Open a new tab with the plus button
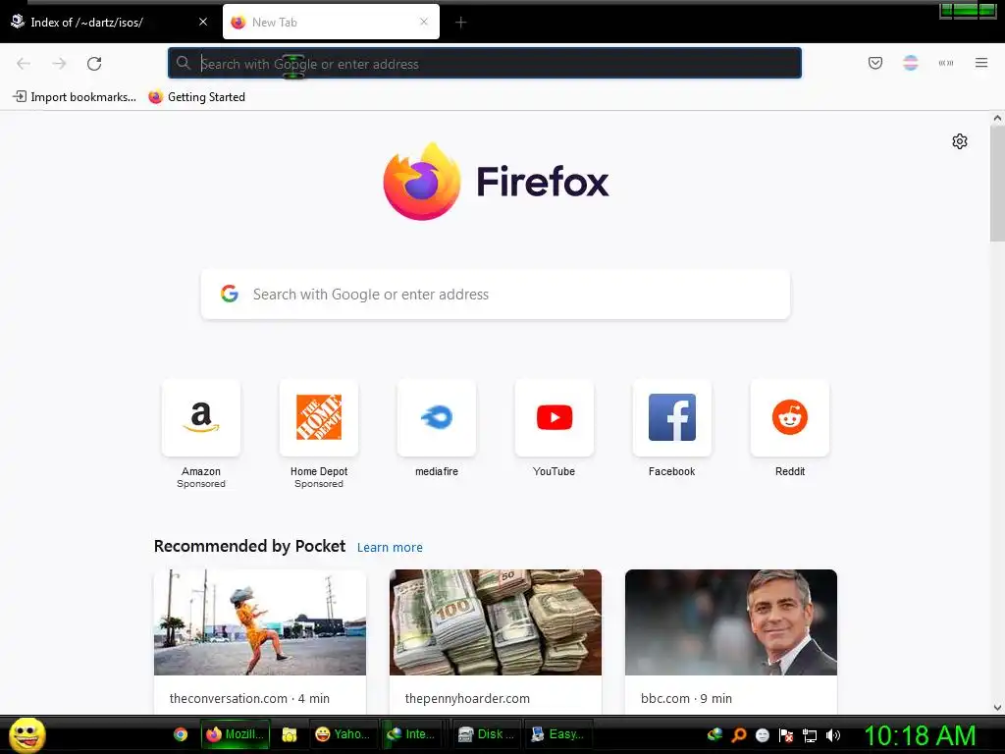This screenshot has height=754, width=1005. pos(460,23)
